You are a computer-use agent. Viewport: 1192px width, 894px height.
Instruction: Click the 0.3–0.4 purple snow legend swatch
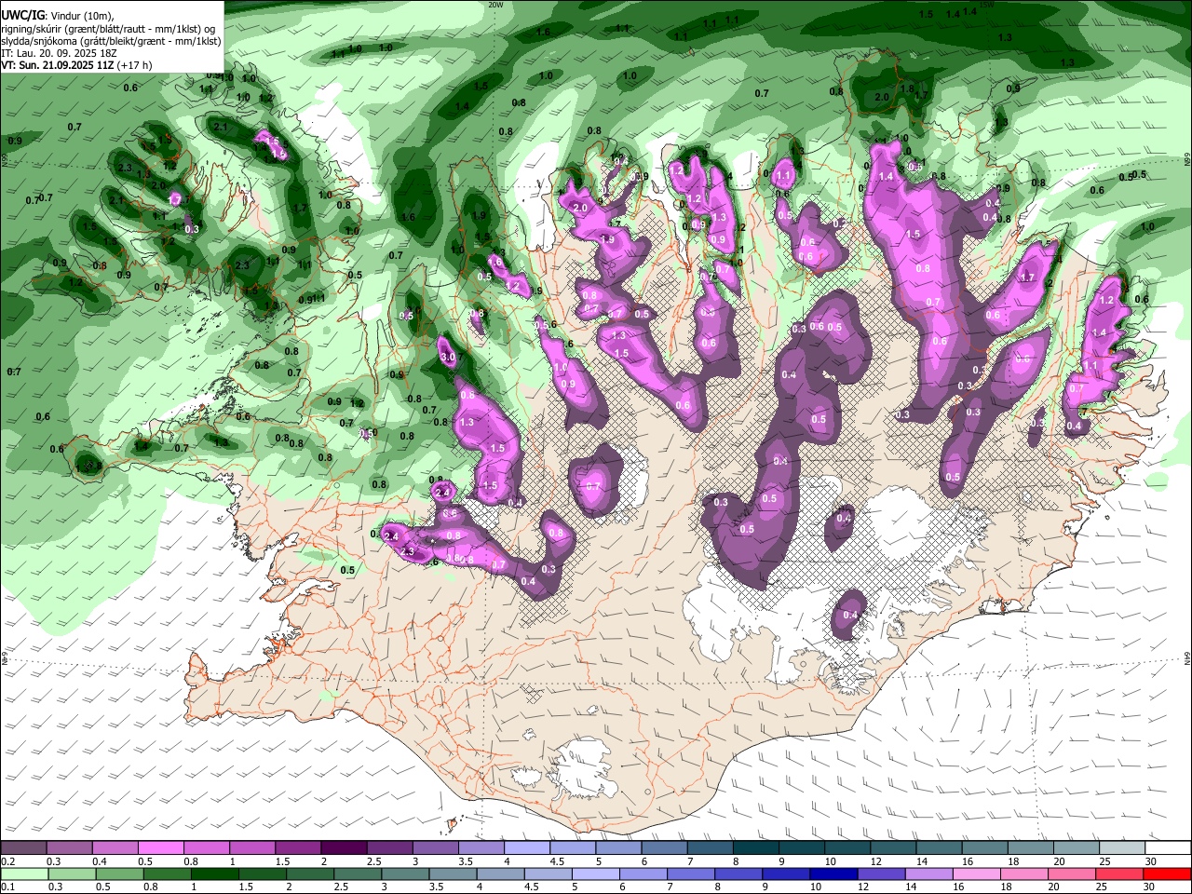70,848
